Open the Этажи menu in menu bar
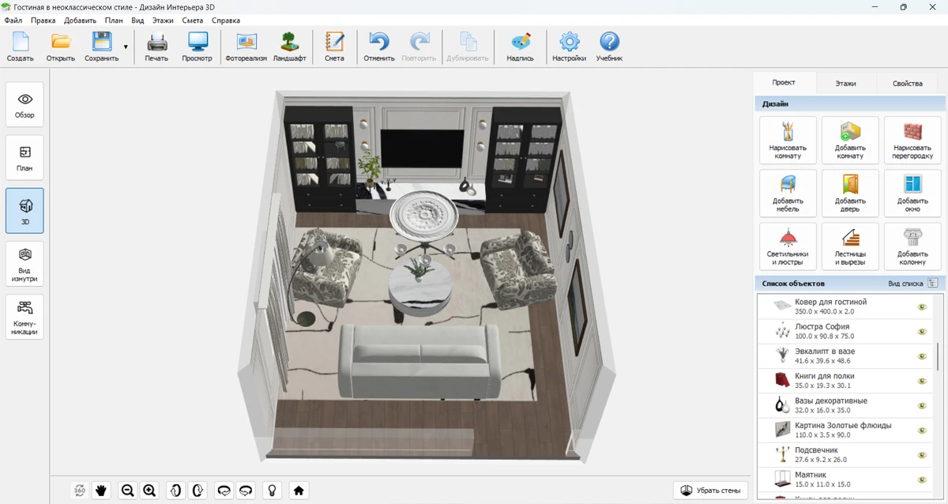The image size is (948, 504). click(162, 21)
